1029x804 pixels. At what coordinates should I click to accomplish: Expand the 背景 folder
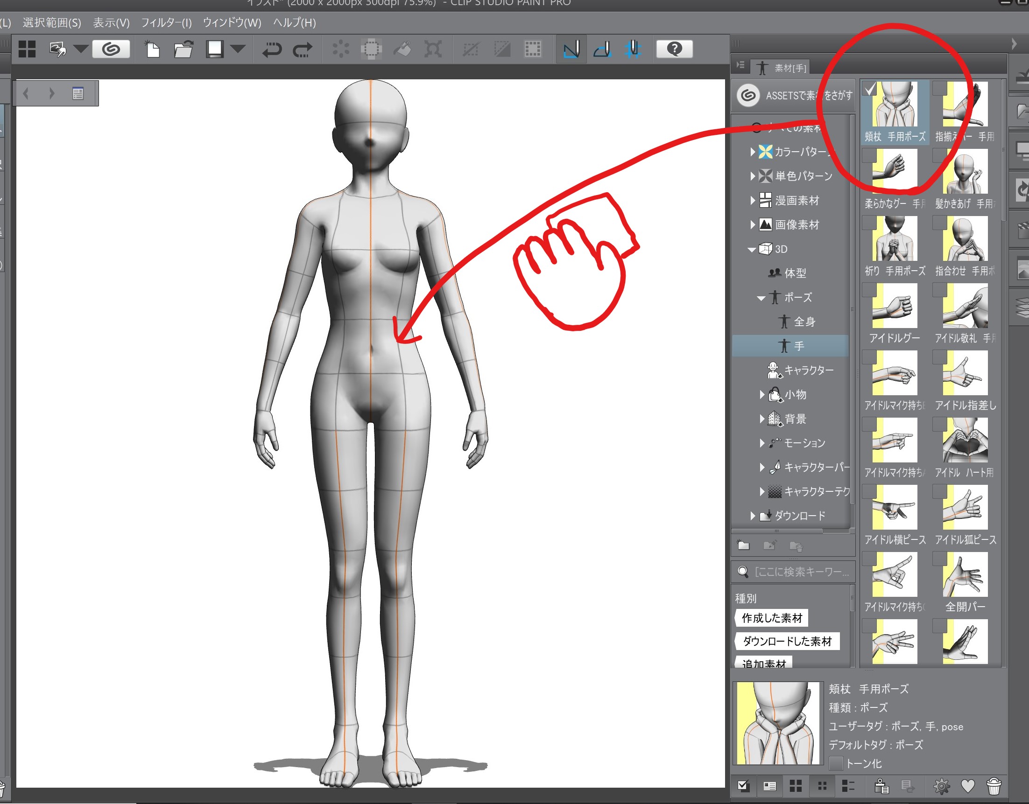tap(762, 419)
